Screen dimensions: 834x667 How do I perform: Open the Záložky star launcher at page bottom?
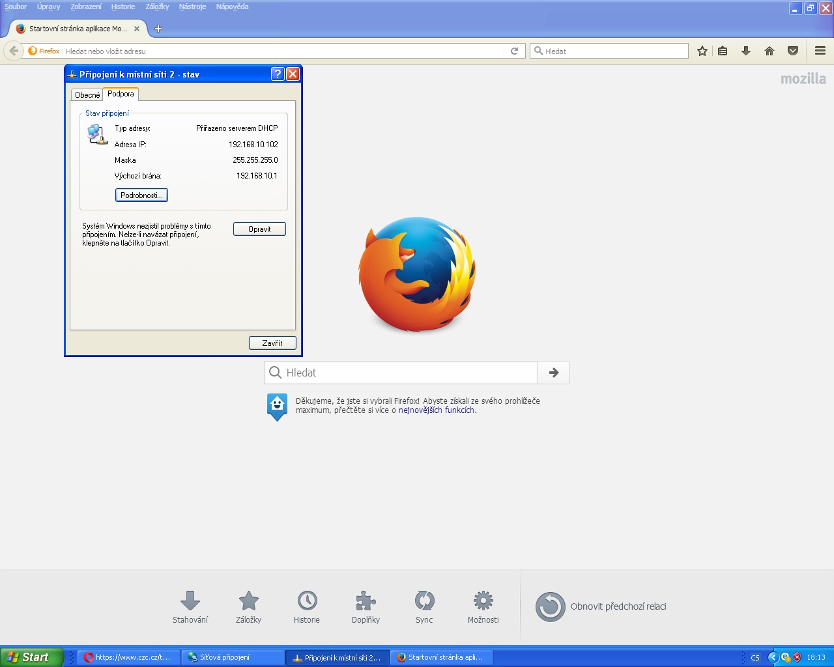[249, 601]
